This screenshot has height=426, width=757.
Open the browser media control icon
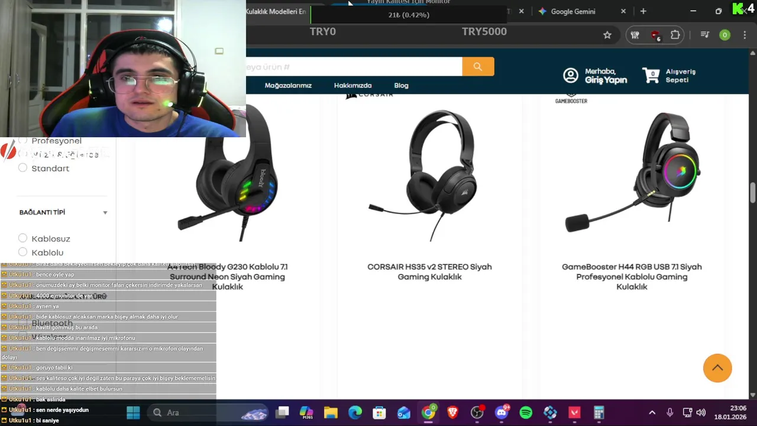[704, 35]
